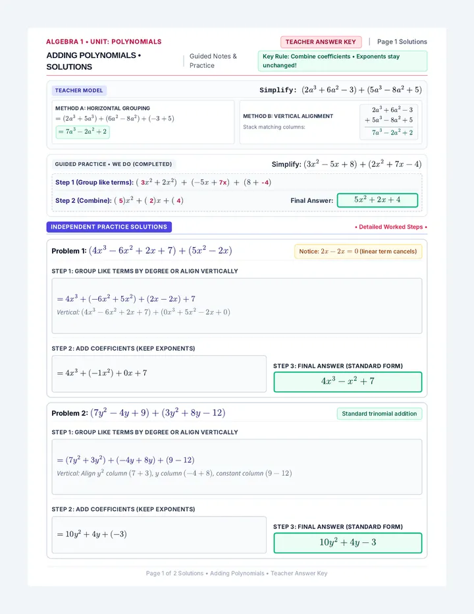
Task: Click Problem 2 Step 2 heading
Action: [x=123, y=509]
